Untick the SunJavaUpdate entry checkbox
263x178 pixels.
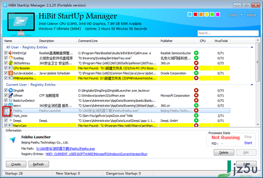tap(6, 73)
